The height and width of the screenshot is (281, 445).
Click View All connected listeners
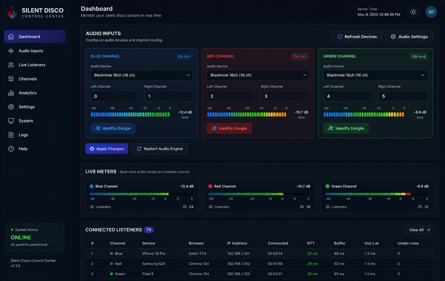point(419,230)
